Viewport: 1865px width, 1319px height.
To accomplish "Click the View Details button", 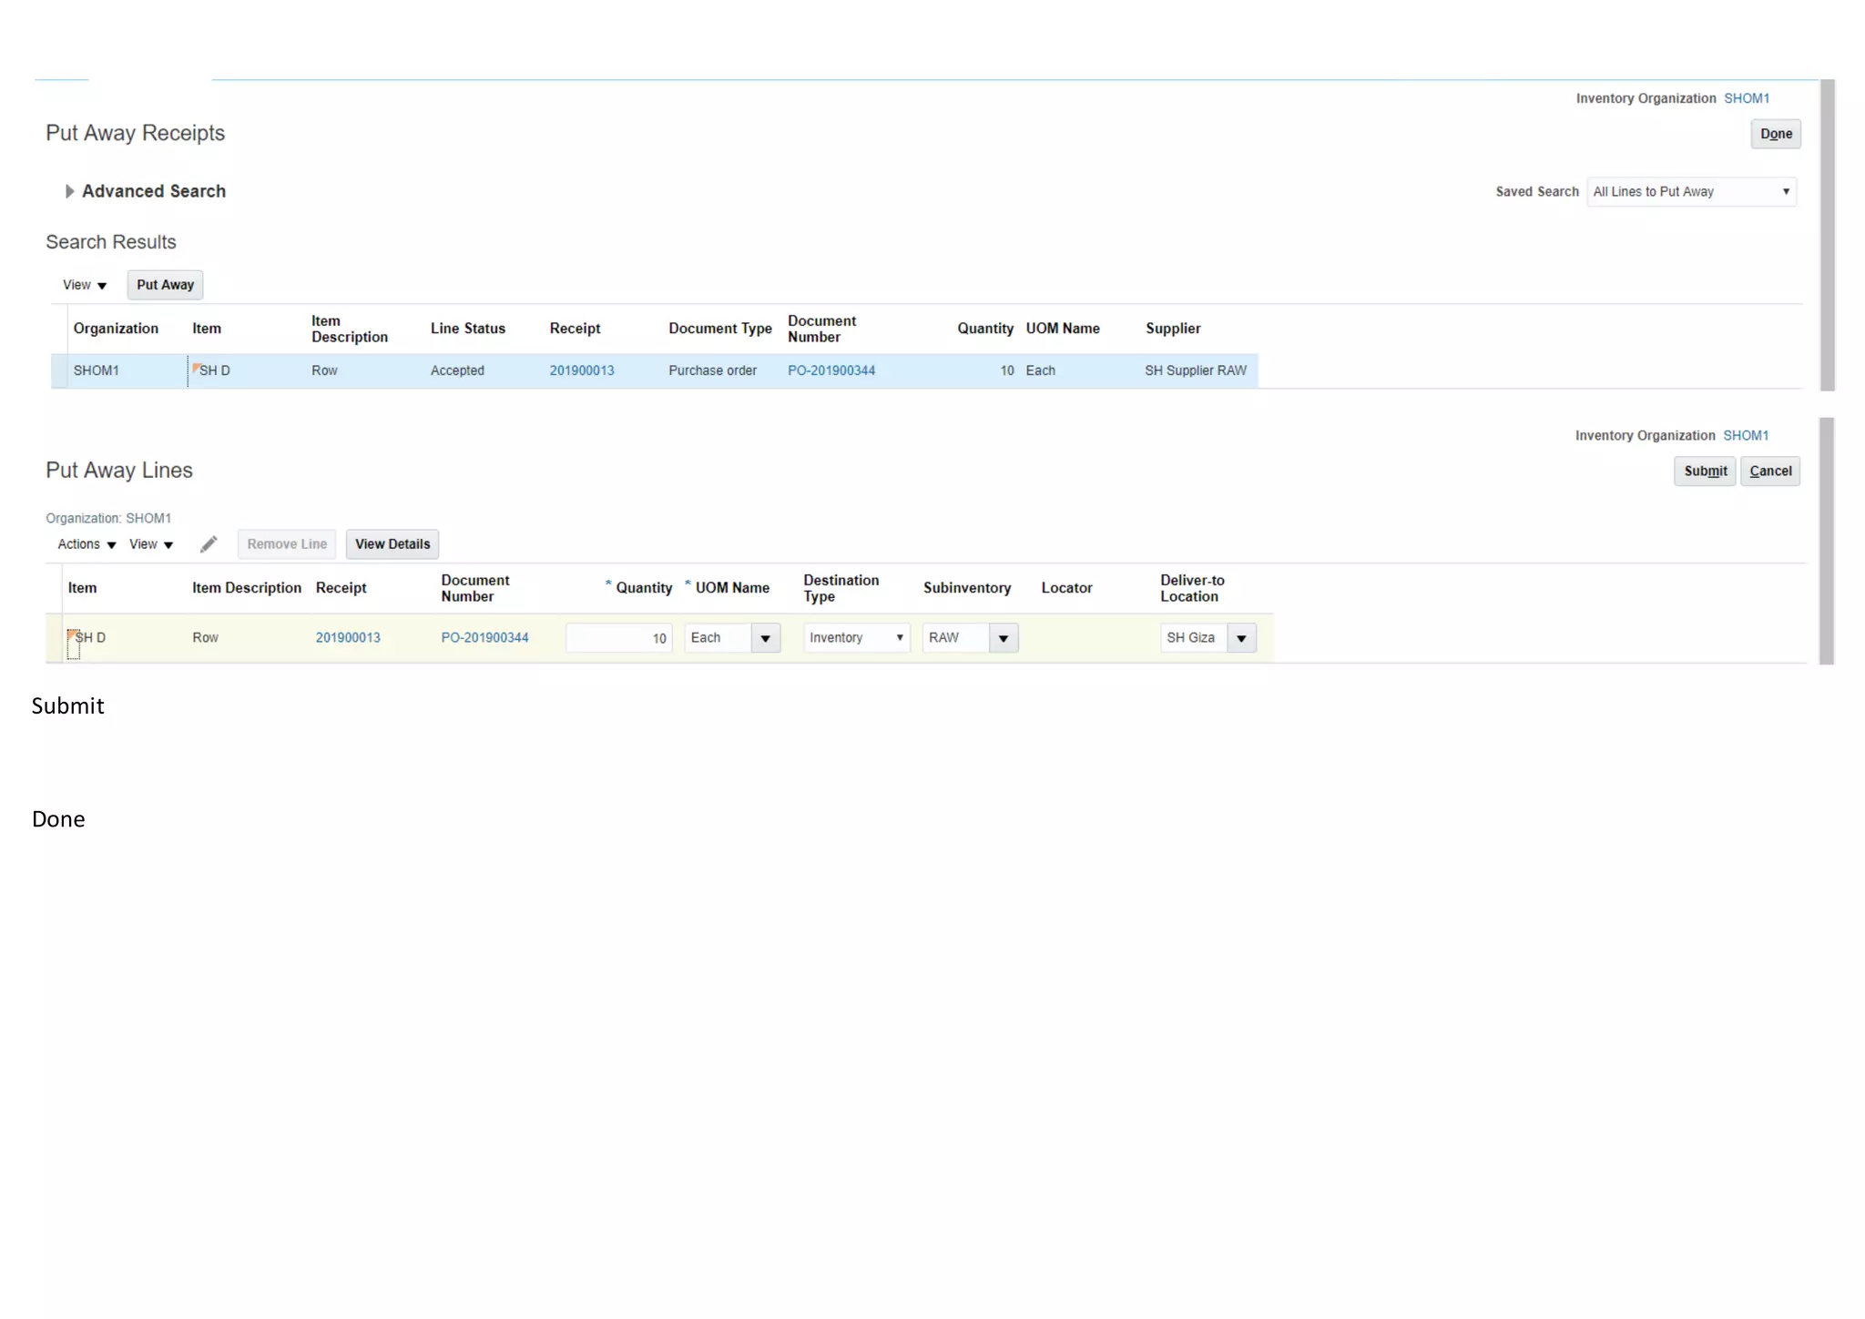I will pyautogui.click(x=392, y=544).
